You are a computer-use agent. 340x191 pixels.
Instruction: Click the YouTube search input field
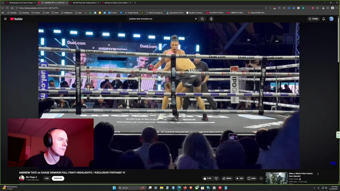click(161, 19)
